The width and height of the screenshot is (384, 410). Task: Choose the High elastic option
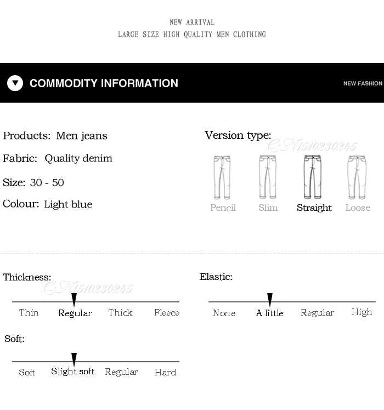(x=362, y=312)
